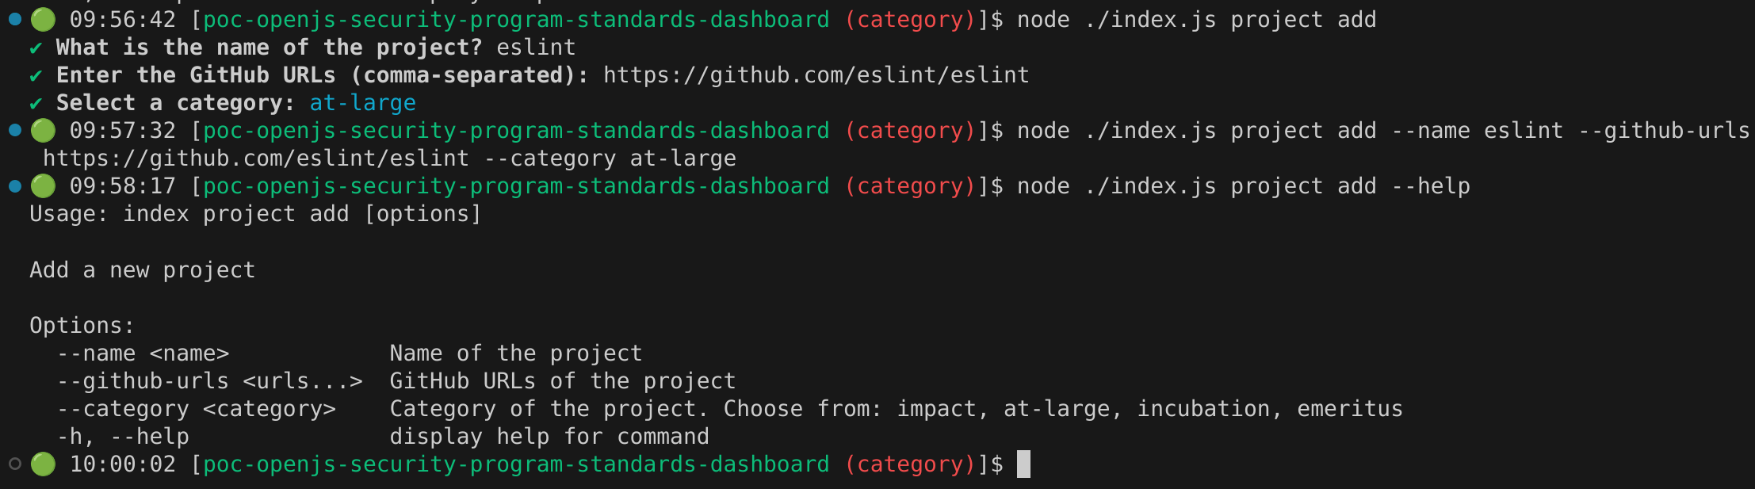The height and width of the screenshot is (489, 1755).
Task: Click the checkmark beside "Select a category"
Action: 36,104
